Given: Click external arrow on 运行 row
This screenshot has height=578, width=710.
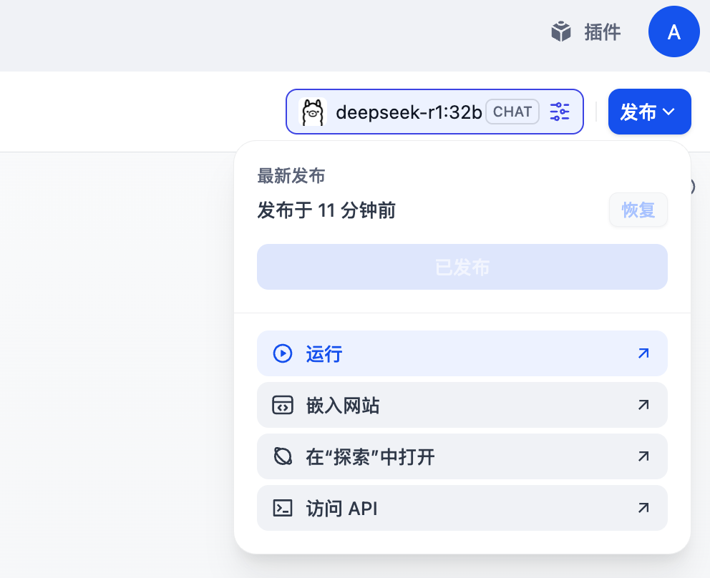Looking at the screenshot, I should [643, 353].
